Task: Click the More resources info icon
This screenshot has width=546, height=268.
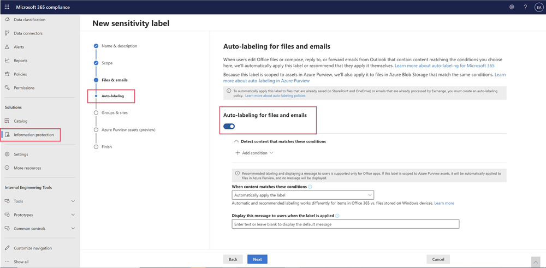Action: pos(7,168)
